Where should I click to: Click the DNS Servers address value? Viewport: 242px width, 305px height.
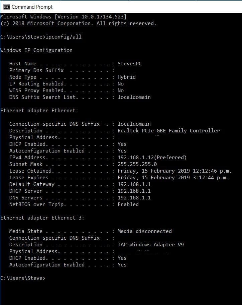(134, 198)
